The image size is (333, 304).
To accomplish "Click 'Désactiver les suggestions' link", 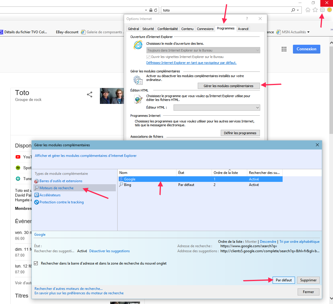I will click(x=109, y=251).
